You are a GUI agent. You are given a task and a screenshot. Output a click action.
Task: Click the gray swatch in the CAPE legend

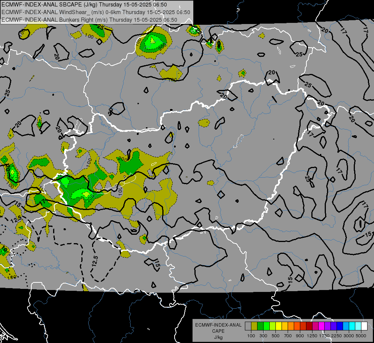click(x=248, y=326)
